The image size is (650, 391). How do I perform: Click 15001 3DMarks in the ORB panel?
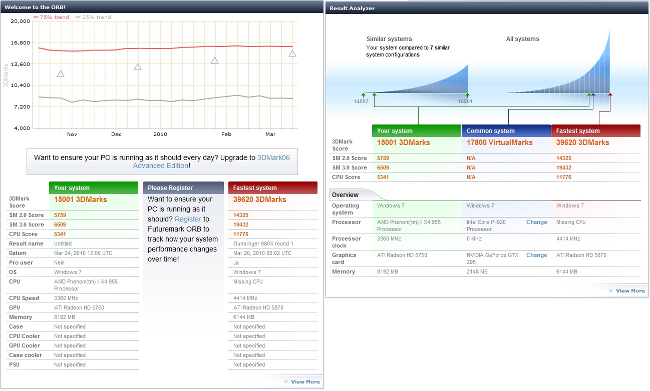[x=80, y=199]
